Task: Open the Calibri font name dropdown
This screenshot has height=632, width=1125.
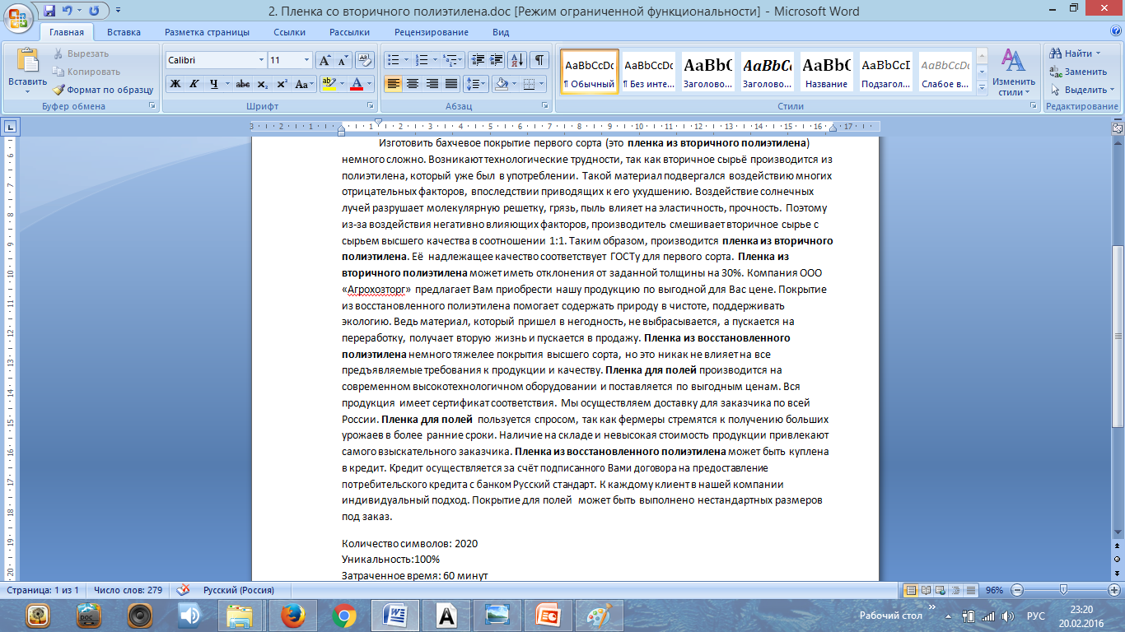Action: (x=261, y=60)
